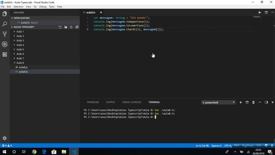Select the aula8.ts editor tab

pos(91,12)
